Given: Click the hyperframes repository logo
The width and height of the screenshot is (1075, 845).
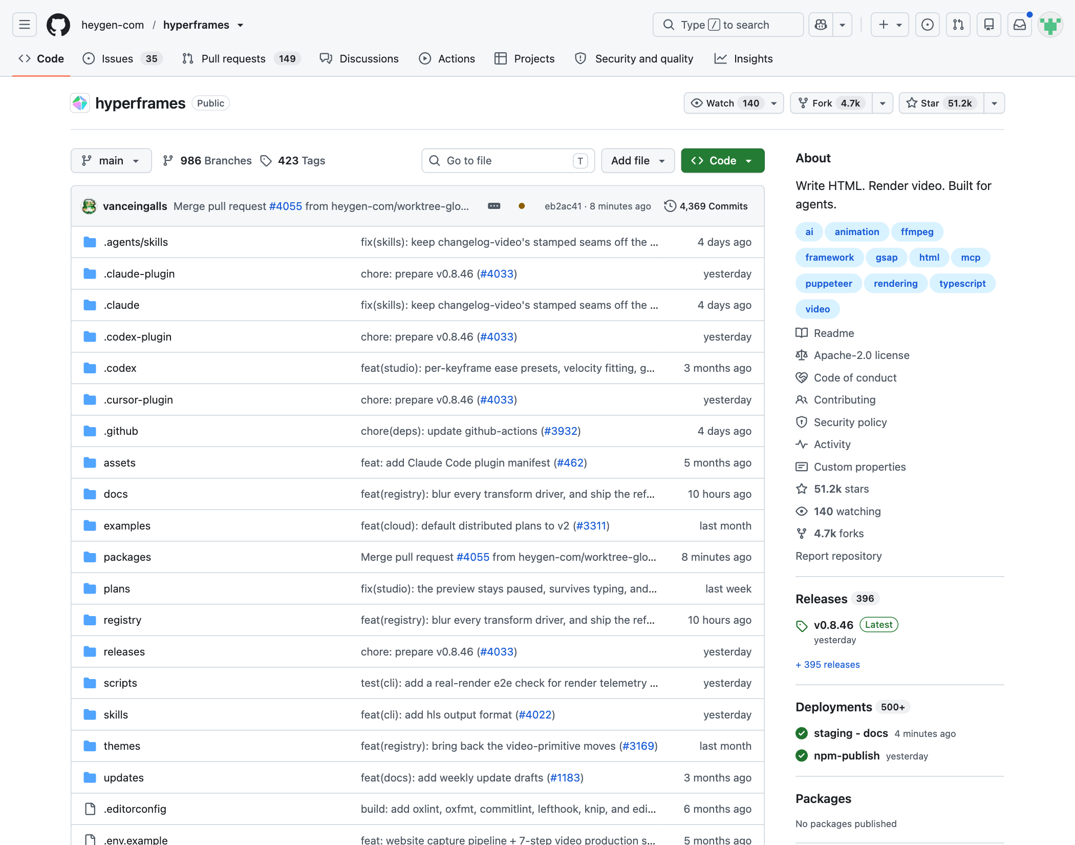Looking at the screenshot, I should [80, 103].
